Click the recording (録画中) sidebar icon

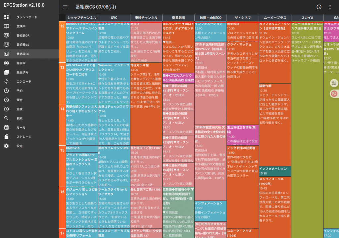(x=6, y=63)
